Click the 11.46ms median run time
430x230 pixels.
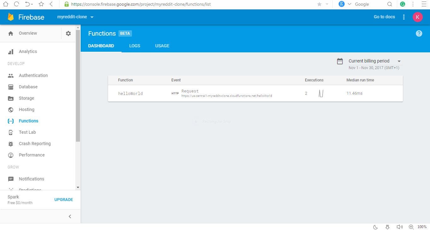[354, 93]
